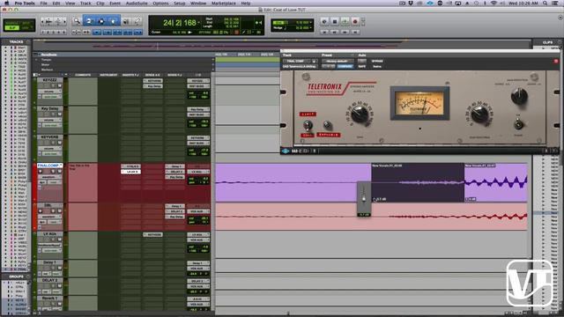The image size is (564, 317).
Task: Click the DELAY 2 send on FINALCOMP track
Action: pos(174,172)
